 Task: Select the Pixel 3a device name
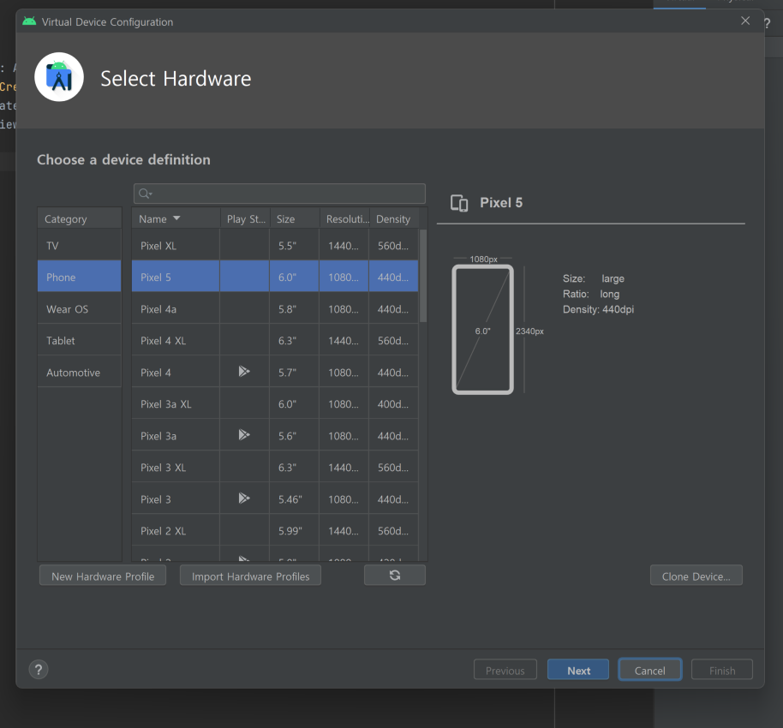[x=158, y=436]
